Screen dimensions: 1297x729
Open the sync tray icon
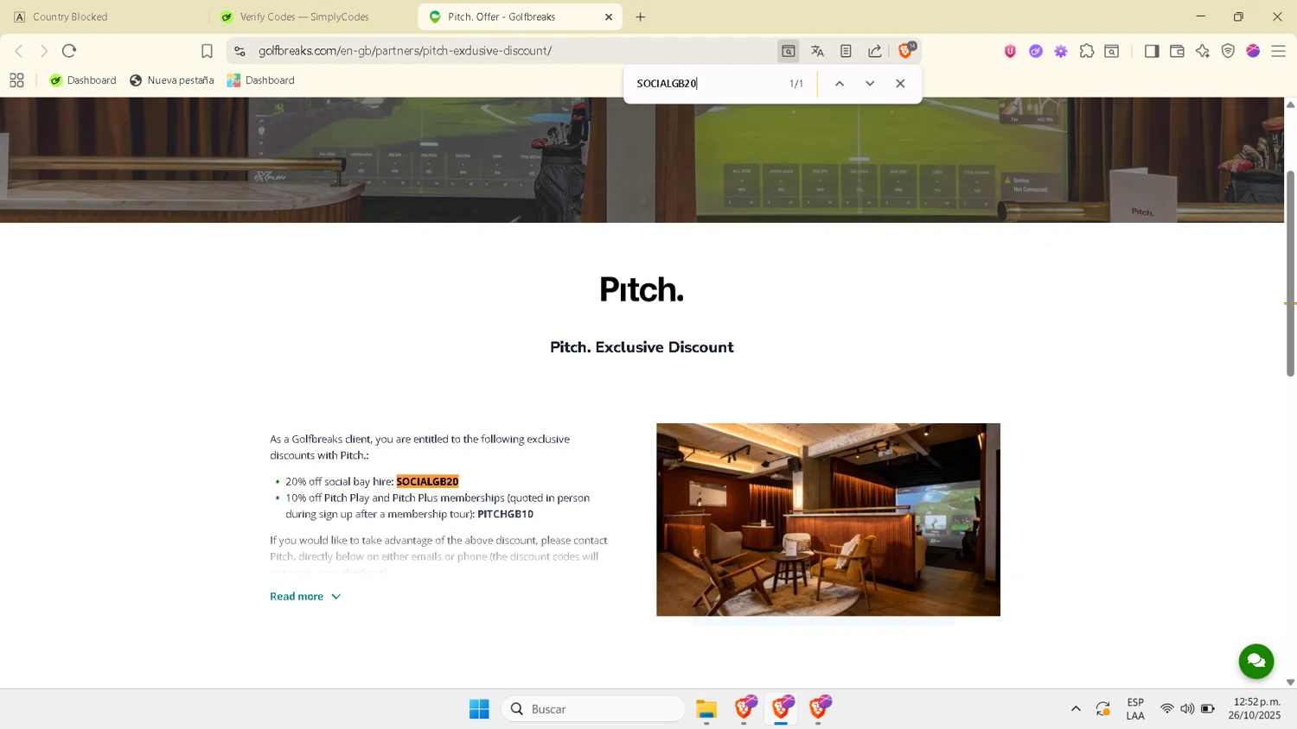click(1103, 709)
